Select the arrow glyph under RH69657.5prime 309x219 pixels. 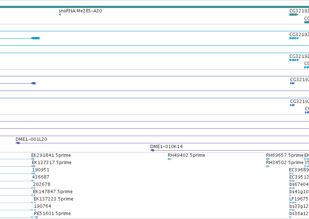tap(268, 159)
